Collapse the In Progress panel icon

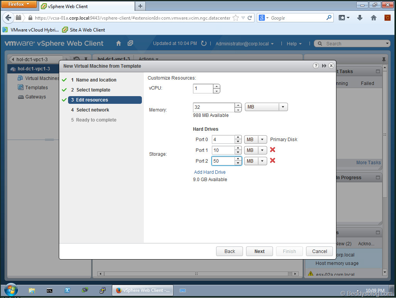click(378, 178)
